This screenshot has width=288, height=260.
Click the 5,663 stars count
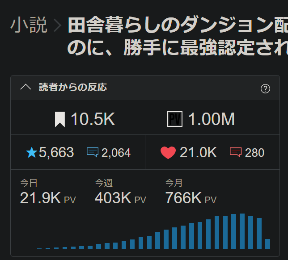coord(56,153)
